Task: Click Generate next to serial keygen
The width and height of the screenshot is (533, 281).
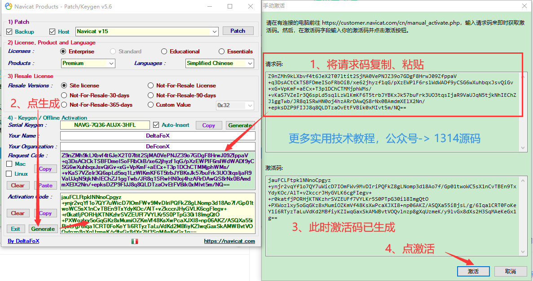Action: [240, 125]
